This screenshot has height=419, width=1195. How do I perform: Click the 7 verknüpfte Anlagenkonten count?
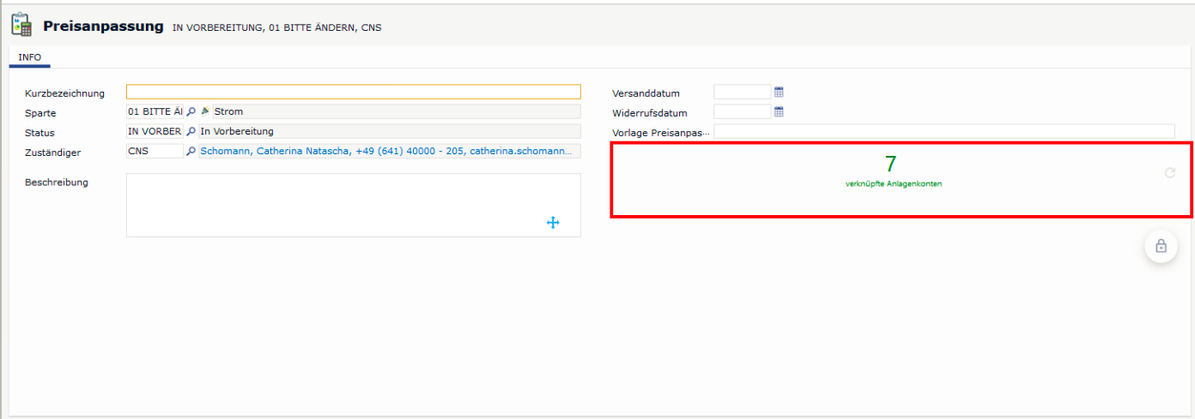(x=891, y=165)
